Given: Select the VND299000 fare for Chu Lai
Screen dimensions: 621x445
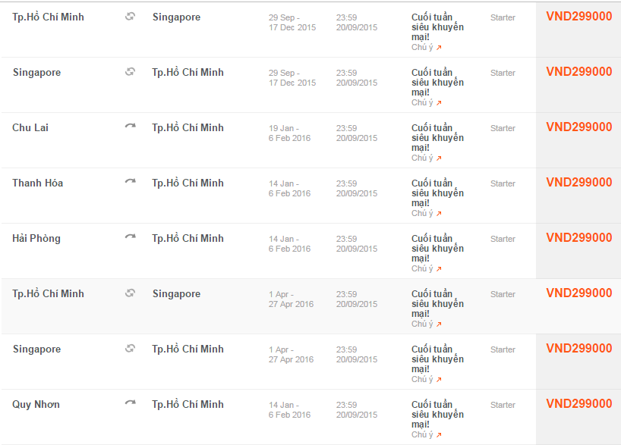Looking at the screenshot, I should click(x=578, y=127).
